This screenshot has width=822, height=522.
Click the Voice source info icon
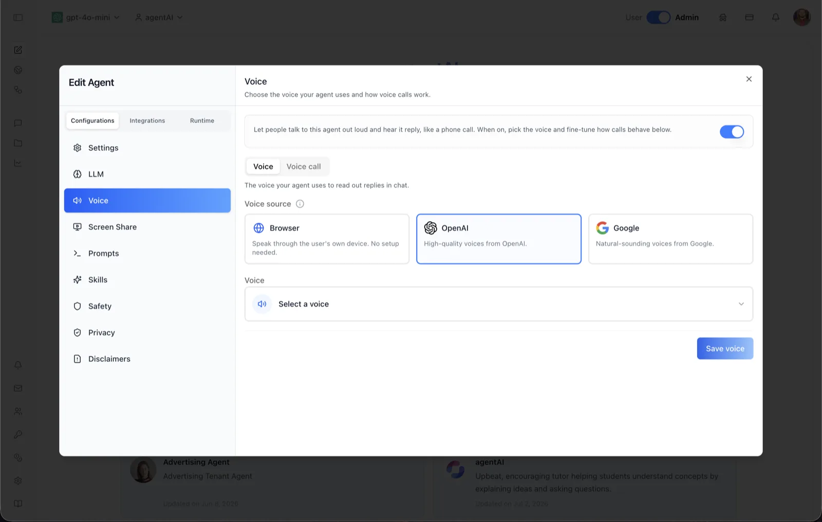(300, 204)
